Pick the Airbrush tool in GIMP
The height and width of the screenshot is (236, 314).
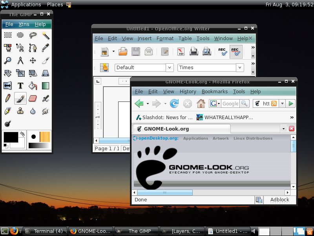tap(46, 98)
